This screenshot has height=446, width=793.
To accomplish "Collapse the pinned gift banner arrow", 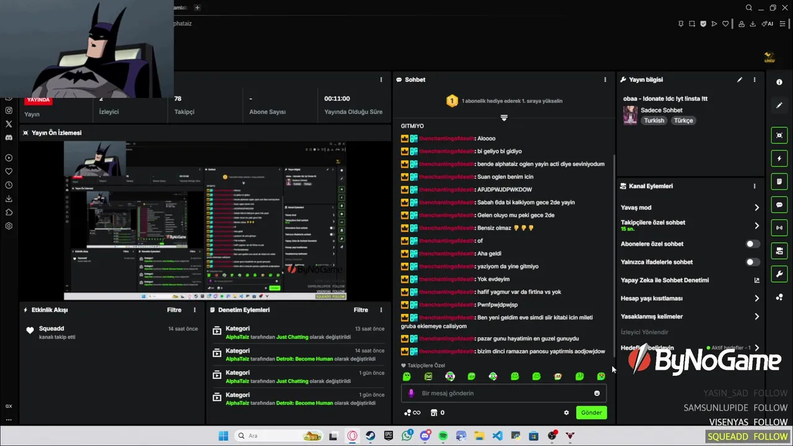I will coord(504,118).
